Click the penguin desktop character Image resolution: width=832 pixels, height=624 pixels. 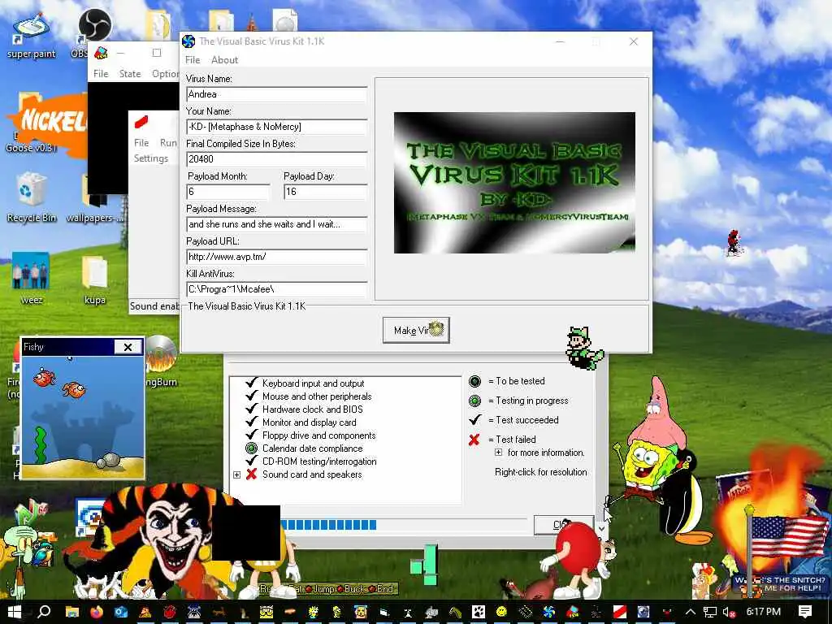click(x=683, y=499)
